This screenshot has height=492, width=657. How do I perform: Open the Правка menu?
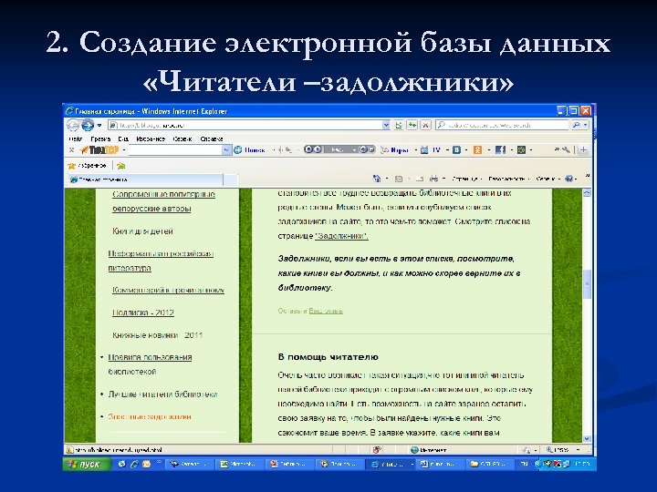click(x=100, y=138)
